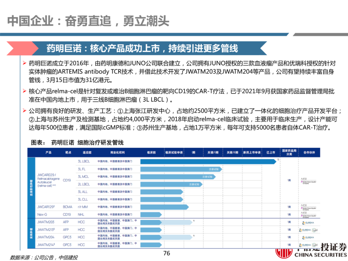Click the 适应症 column header

(87, 152)
